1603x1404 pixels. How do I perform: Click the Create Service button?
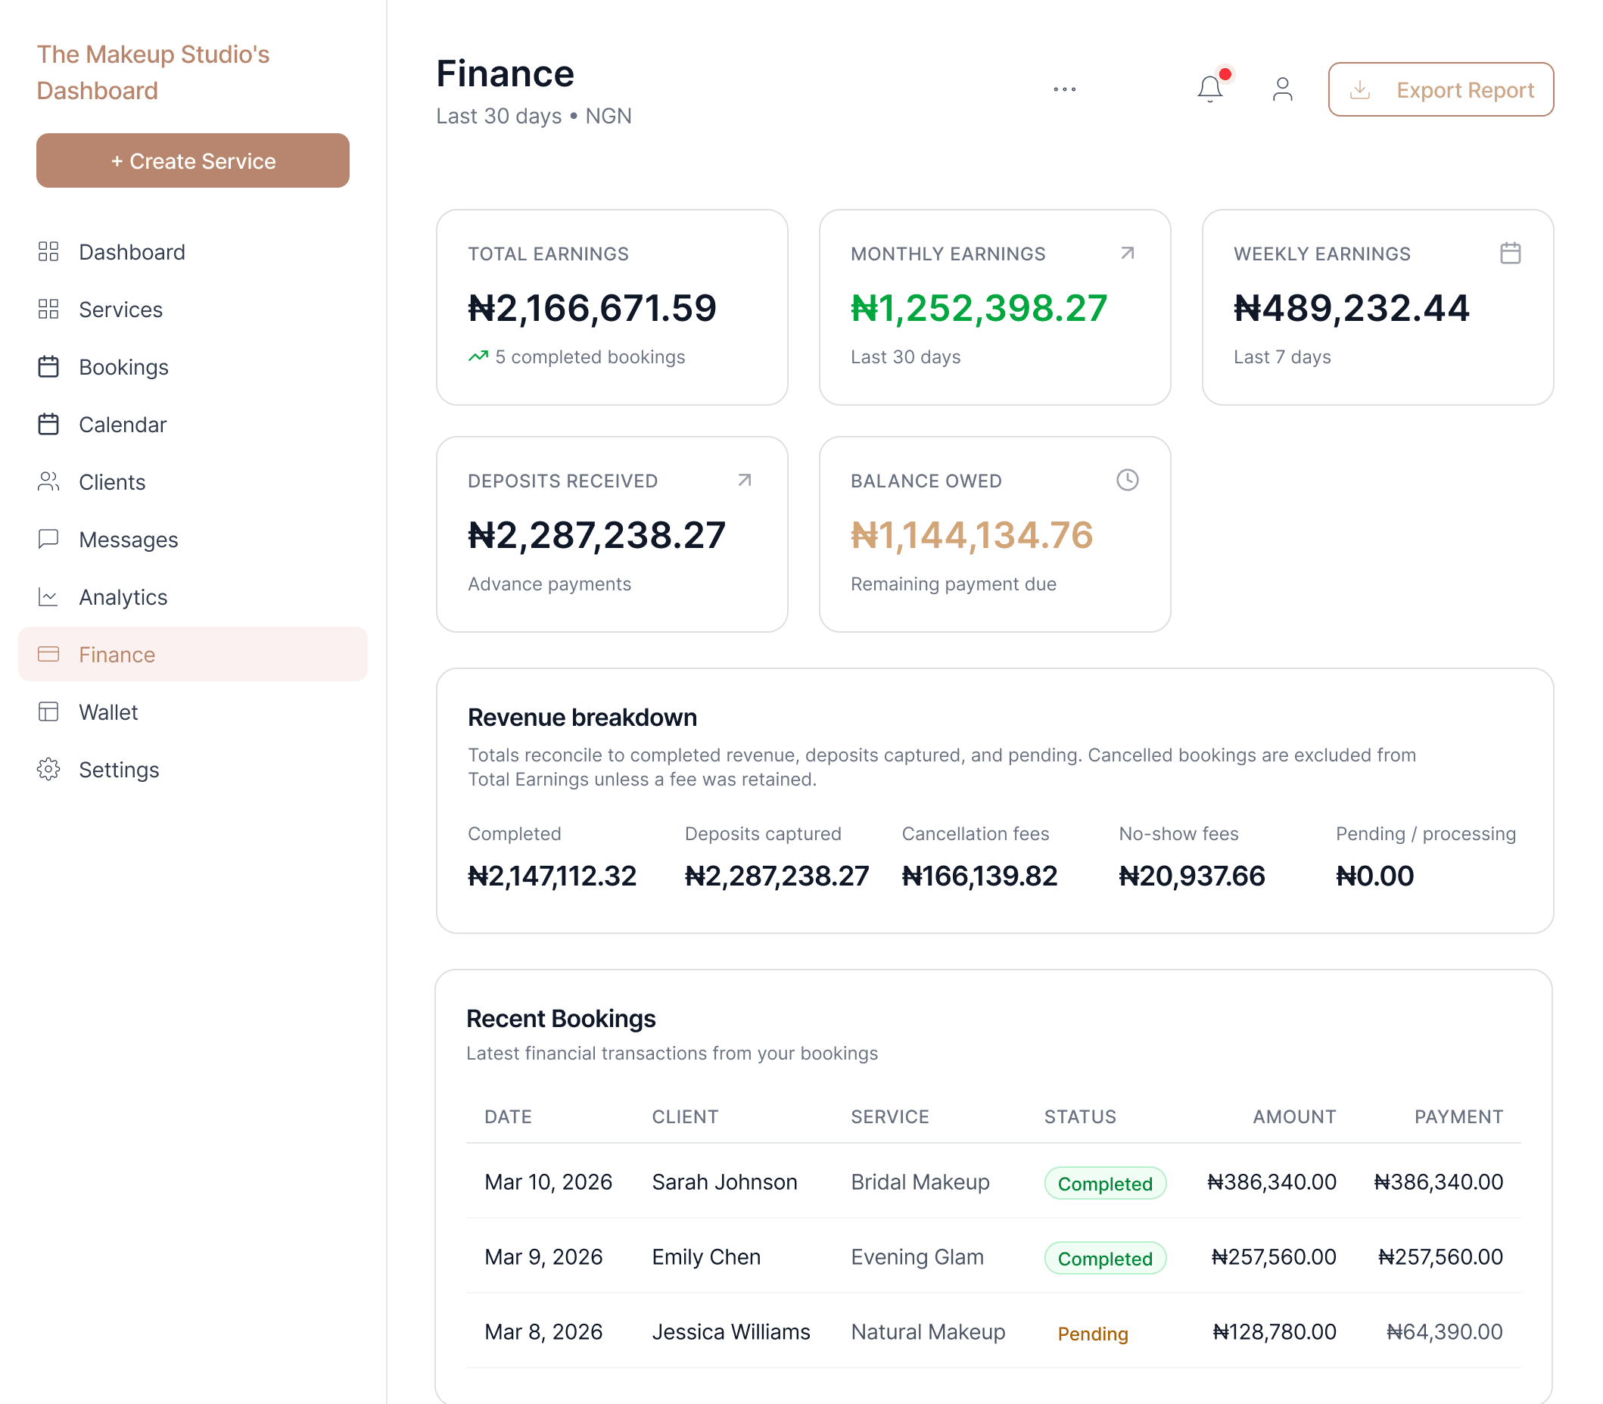[x=192, y=160]
